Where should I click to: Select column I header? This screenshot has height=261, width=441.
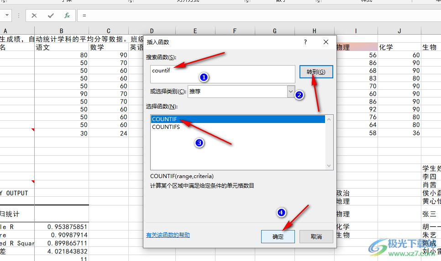tap(356, 31)
